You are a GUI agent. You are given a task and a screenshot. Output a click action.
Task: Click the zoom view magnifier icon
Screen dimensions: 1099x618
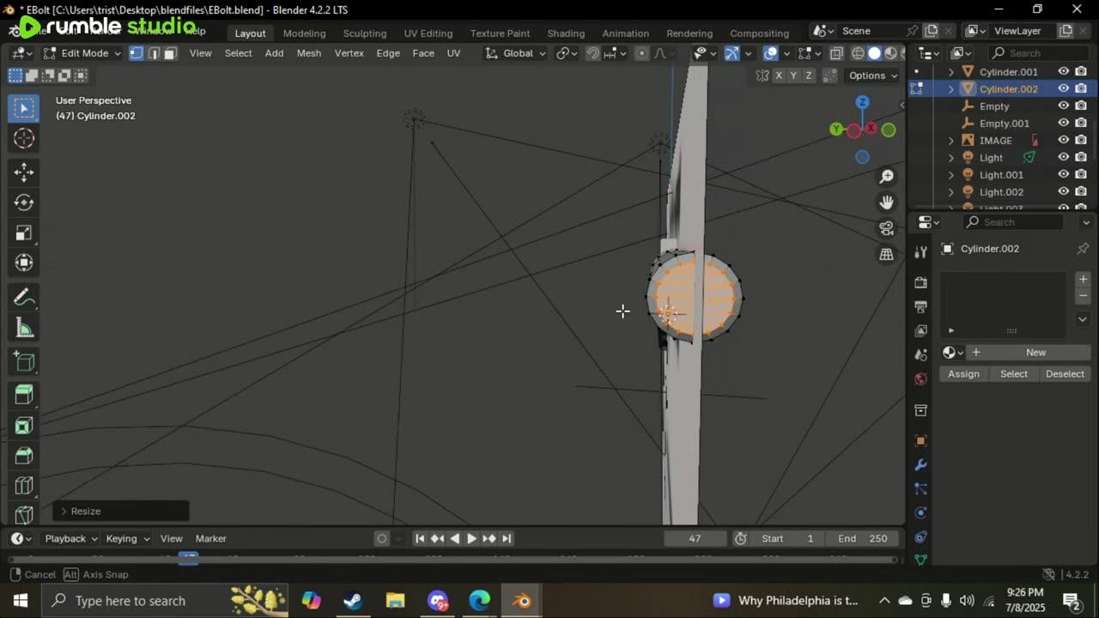click(x=887, y=176)
